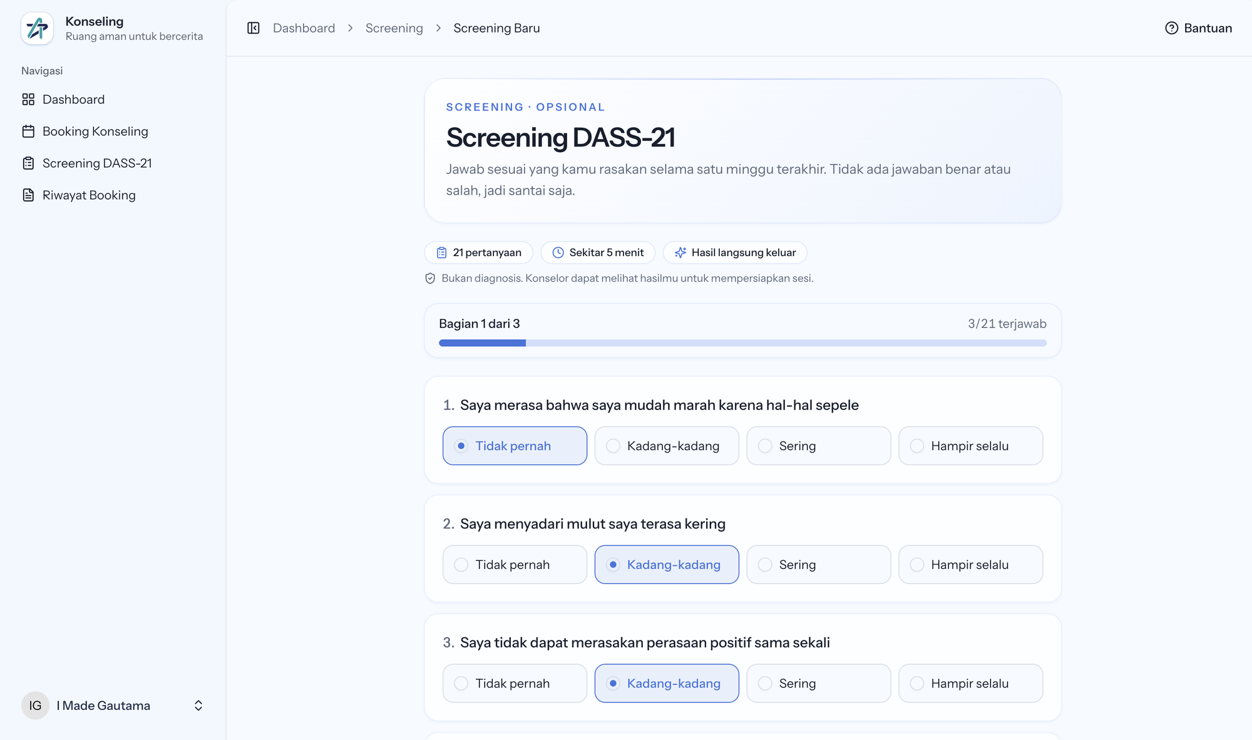
Task: Open the Bantuan help link
Action: pos(1198,28)
